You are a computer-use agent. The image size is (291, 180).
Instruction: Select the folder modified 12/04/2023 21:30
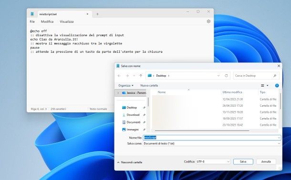[x=215, y=99]
